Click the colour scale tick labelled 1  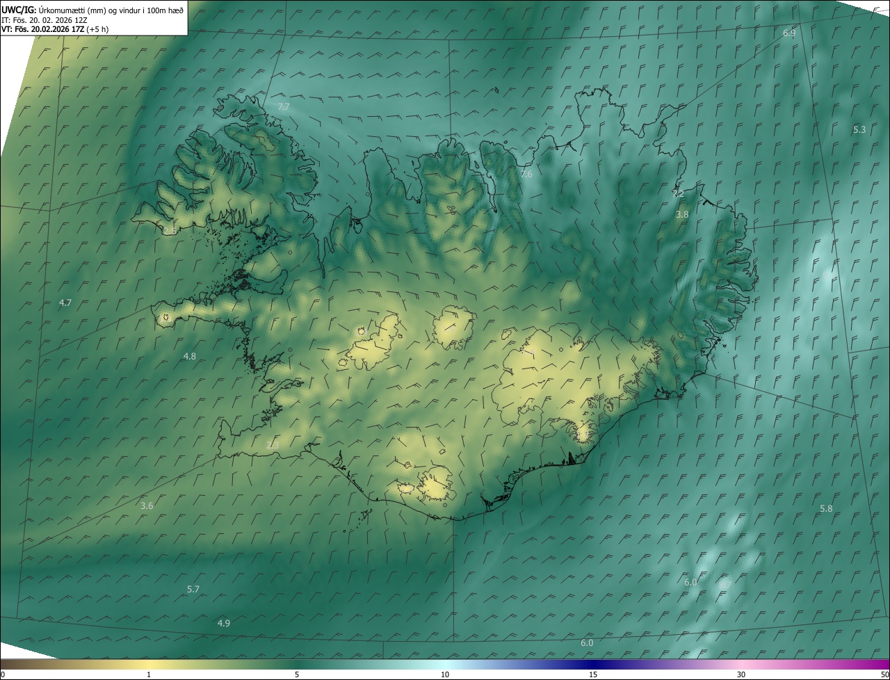click(149, 674)
